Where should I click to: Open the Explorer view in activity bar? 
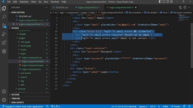4,8
